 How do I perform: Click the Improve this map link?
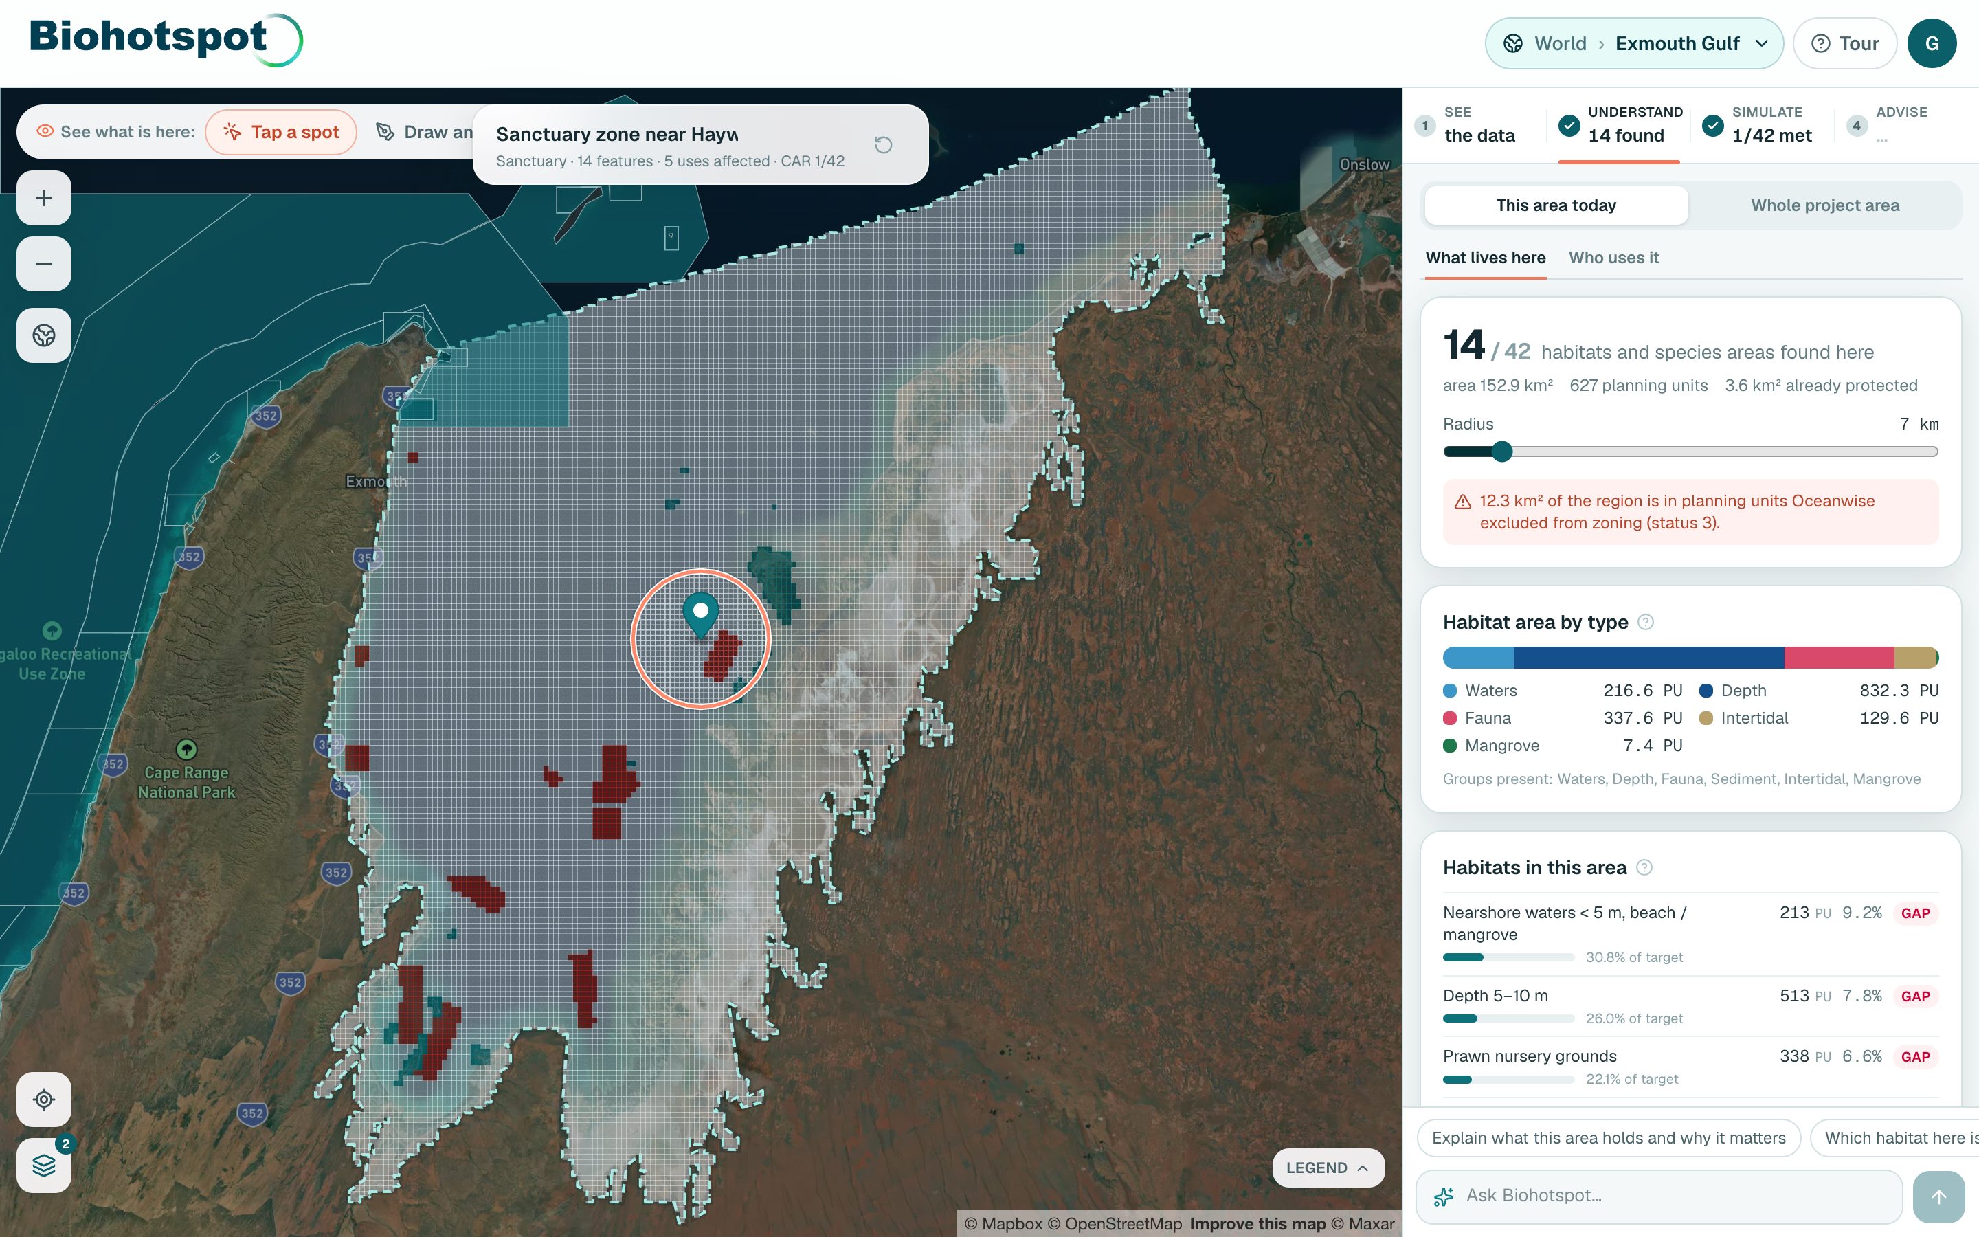(1257, 1224)
